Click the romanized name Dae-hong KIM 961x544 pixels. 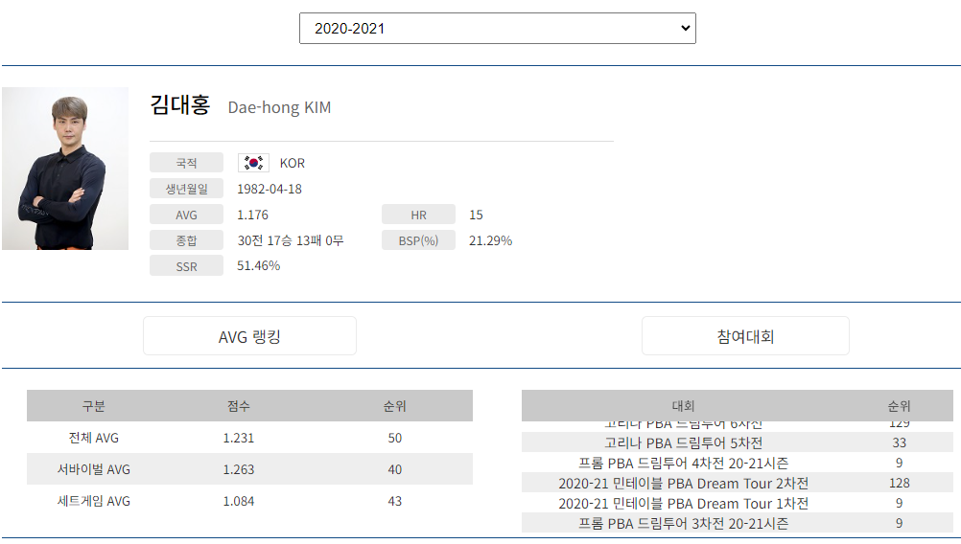coord(279,107)
